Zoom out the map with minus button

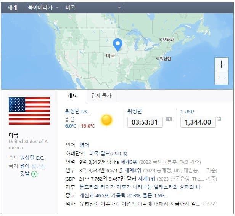pos(222,78)
